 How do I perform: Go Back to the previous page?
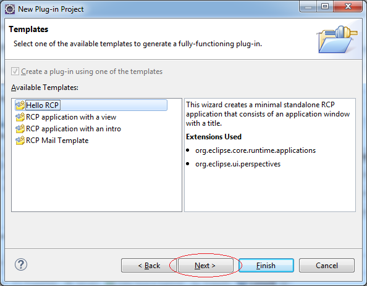click(149, 266)
